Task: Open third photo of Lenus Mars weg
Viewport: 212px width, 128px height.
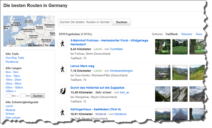Action: coord(197,72)
